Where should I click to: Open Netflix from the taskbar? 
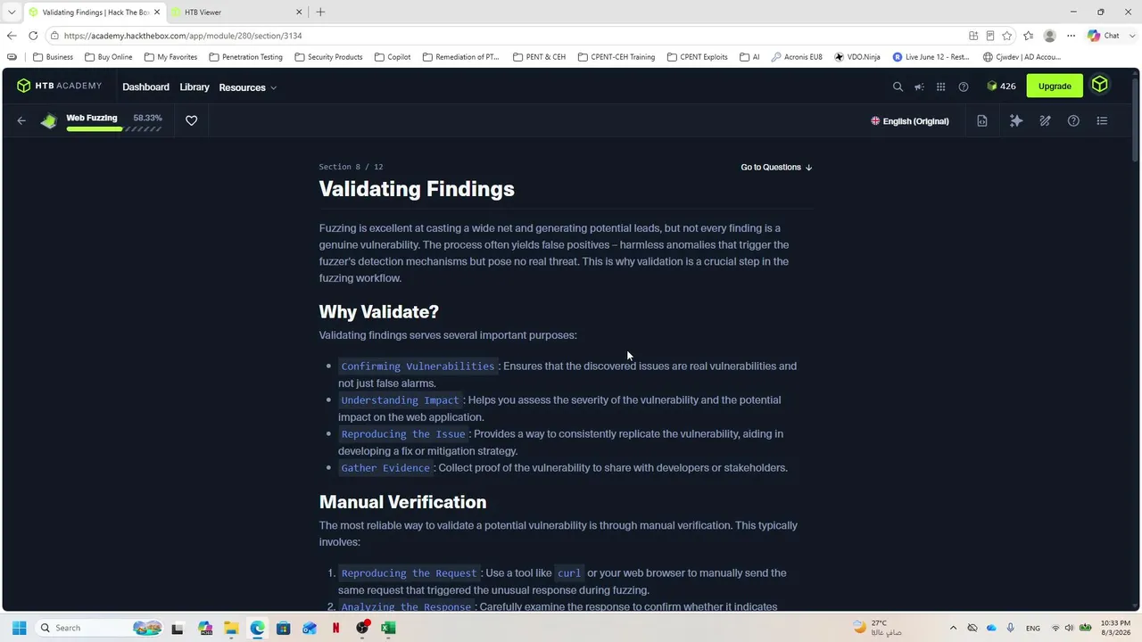[335, 628]
